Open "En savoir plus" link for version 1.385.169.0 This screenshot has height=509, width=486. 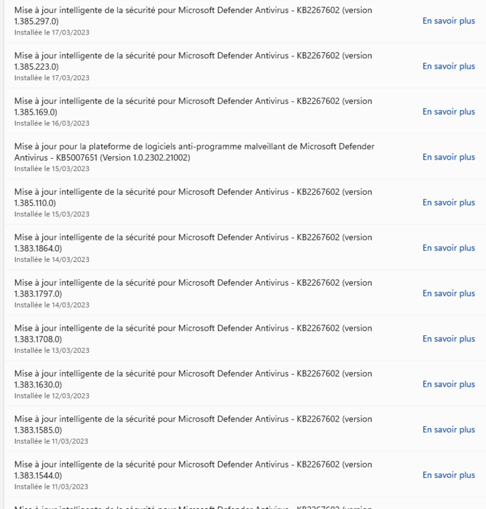[x=449, y=112]
